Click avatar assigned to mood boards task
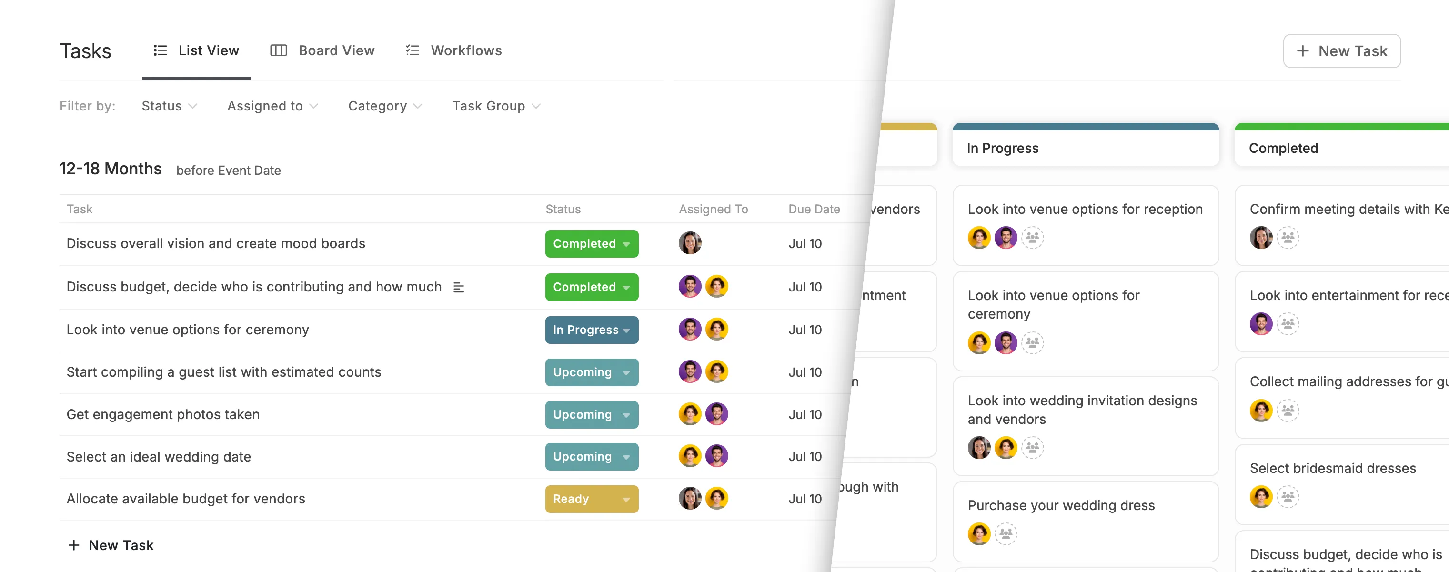 [690, 243]
